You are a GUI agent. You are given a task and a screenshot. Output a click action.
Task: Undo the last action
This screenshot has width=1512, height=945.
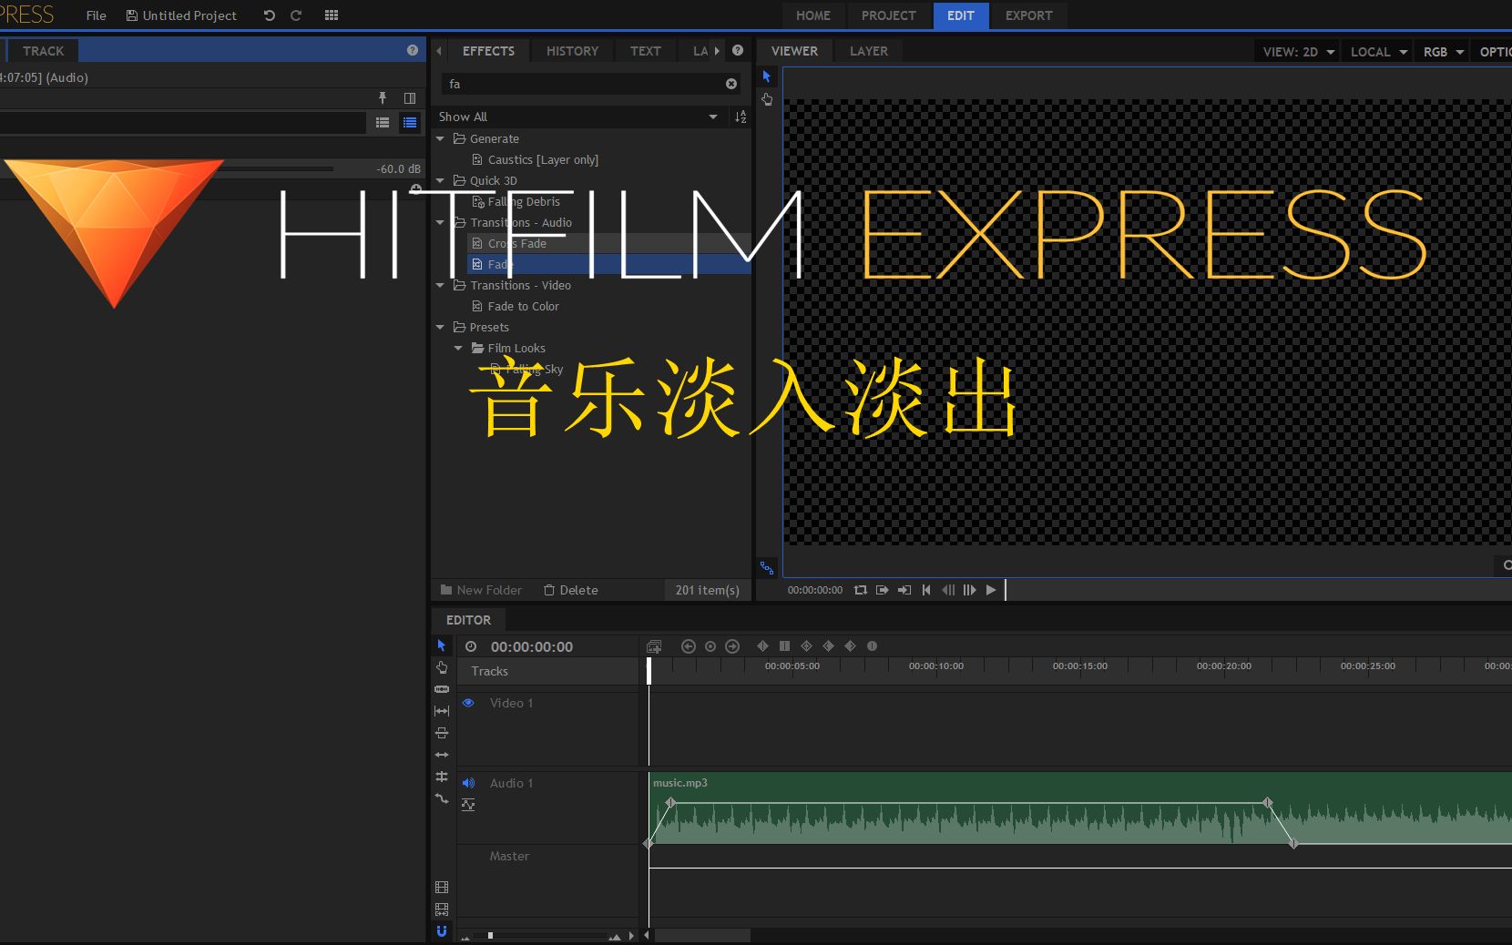pos(269,15)
